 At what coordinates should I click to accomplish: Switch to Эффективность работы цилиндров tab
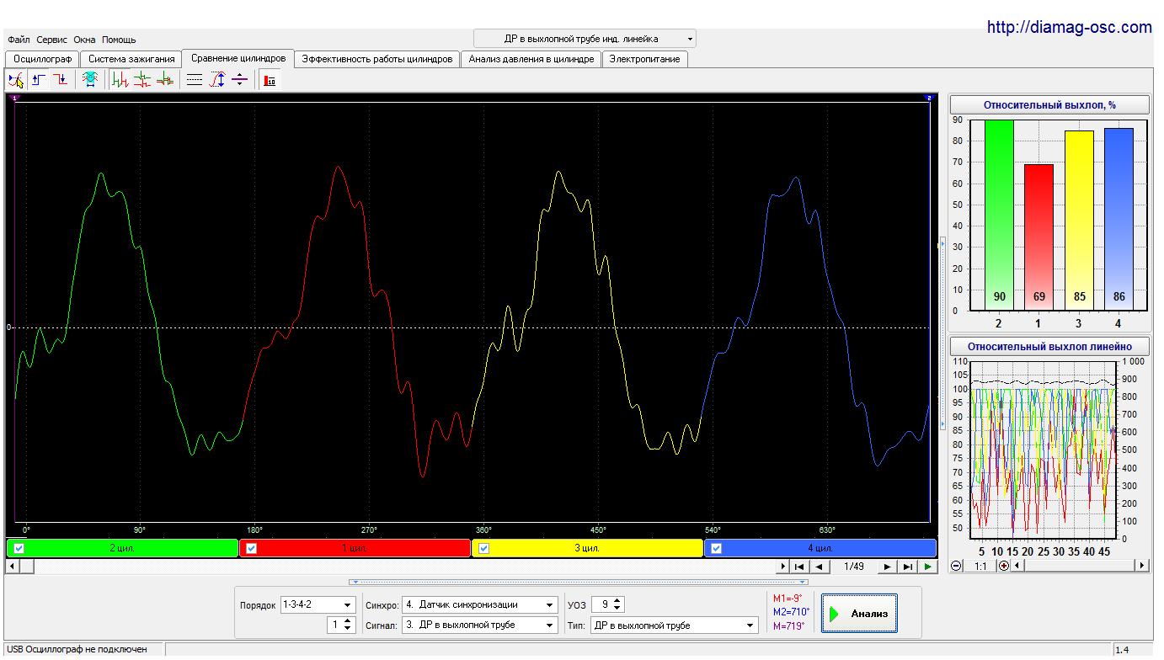pos(377,59)
